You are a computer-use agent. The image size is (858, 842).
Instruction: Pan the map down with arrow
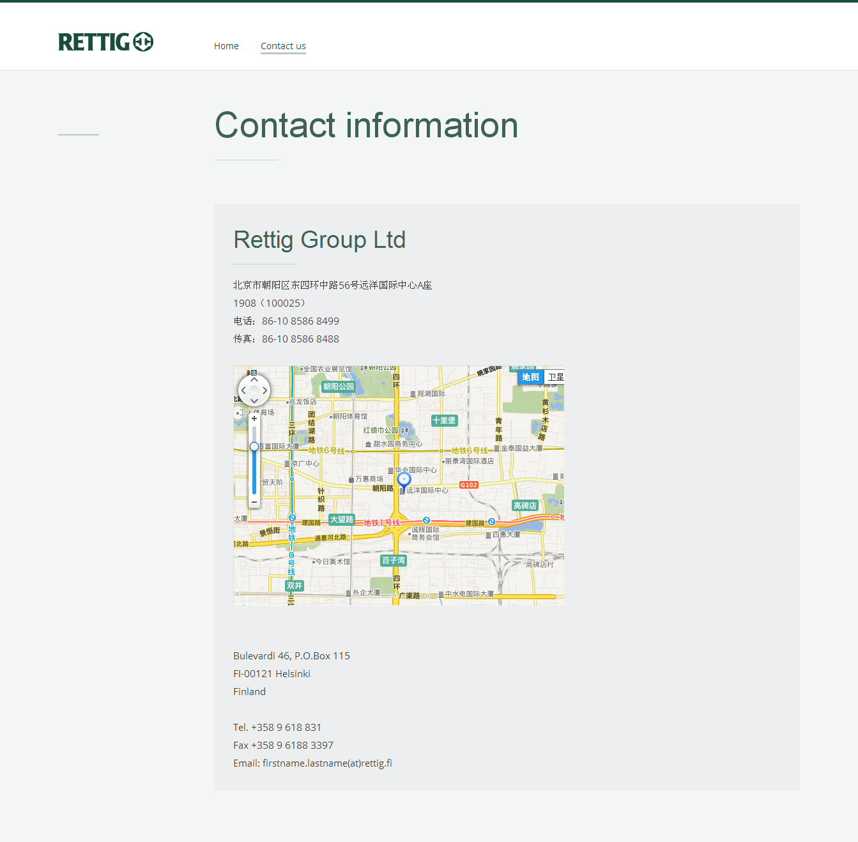254,401
